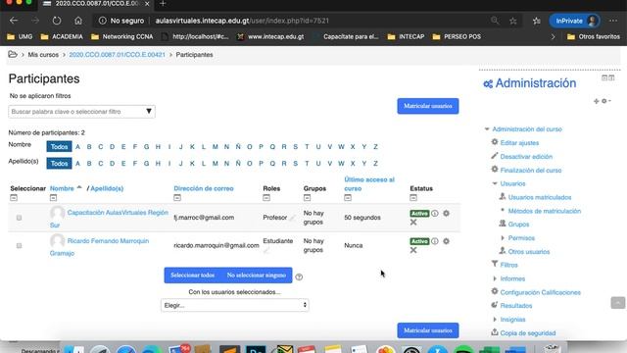Open help icon beside No seleccionar ninguno
Screen dimensions: 627x353
click(299, 277)
